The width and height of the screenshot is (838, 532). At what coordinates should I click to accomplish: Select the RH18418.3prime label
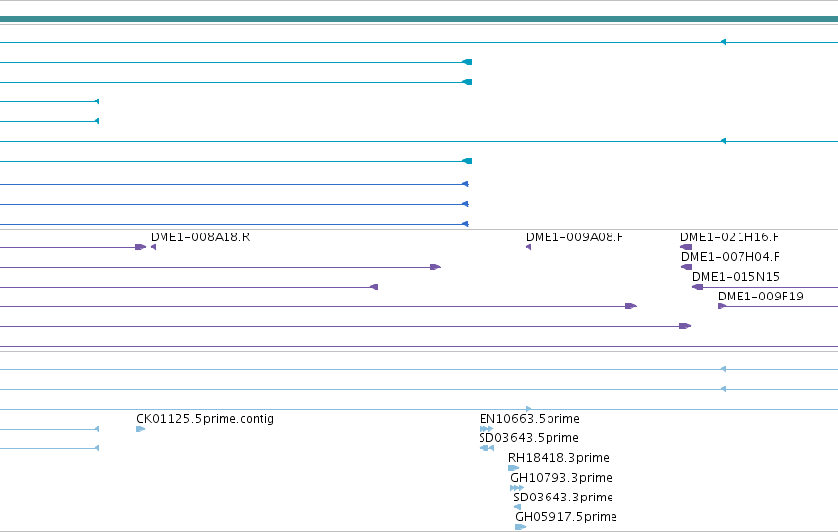(x=558, y=458)
